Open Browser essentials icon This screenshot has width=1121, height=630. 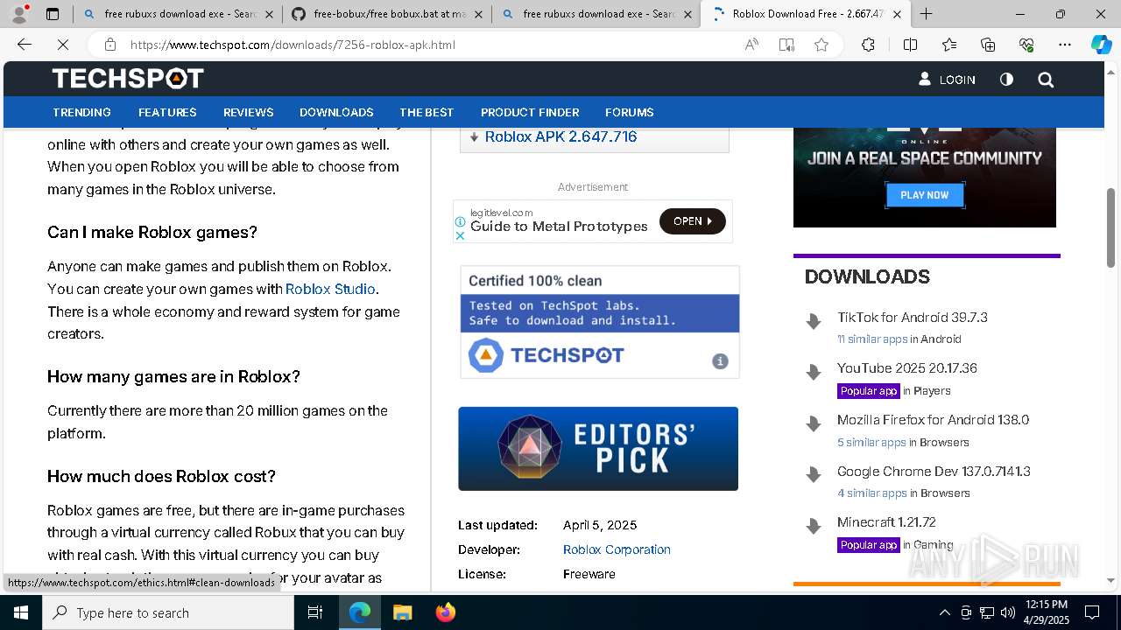coord(1026,45)
